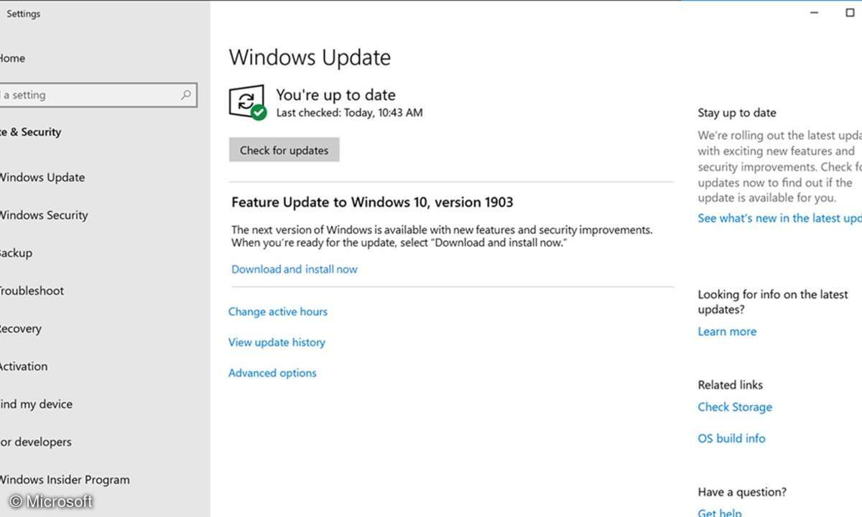This screenshot has height=517, width=862.
Task: Open Recovery in the sidebar
Action: 21,329
